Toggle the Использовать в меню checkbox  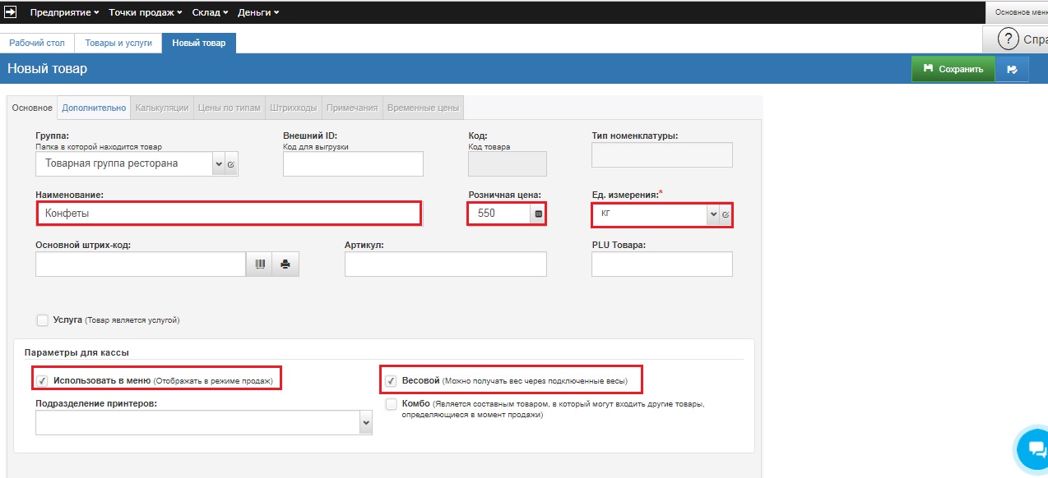(43, 381)
